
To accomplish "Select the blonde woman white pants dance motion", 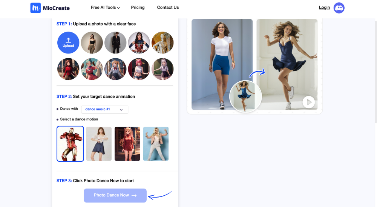I will click(x=156, y=144).
